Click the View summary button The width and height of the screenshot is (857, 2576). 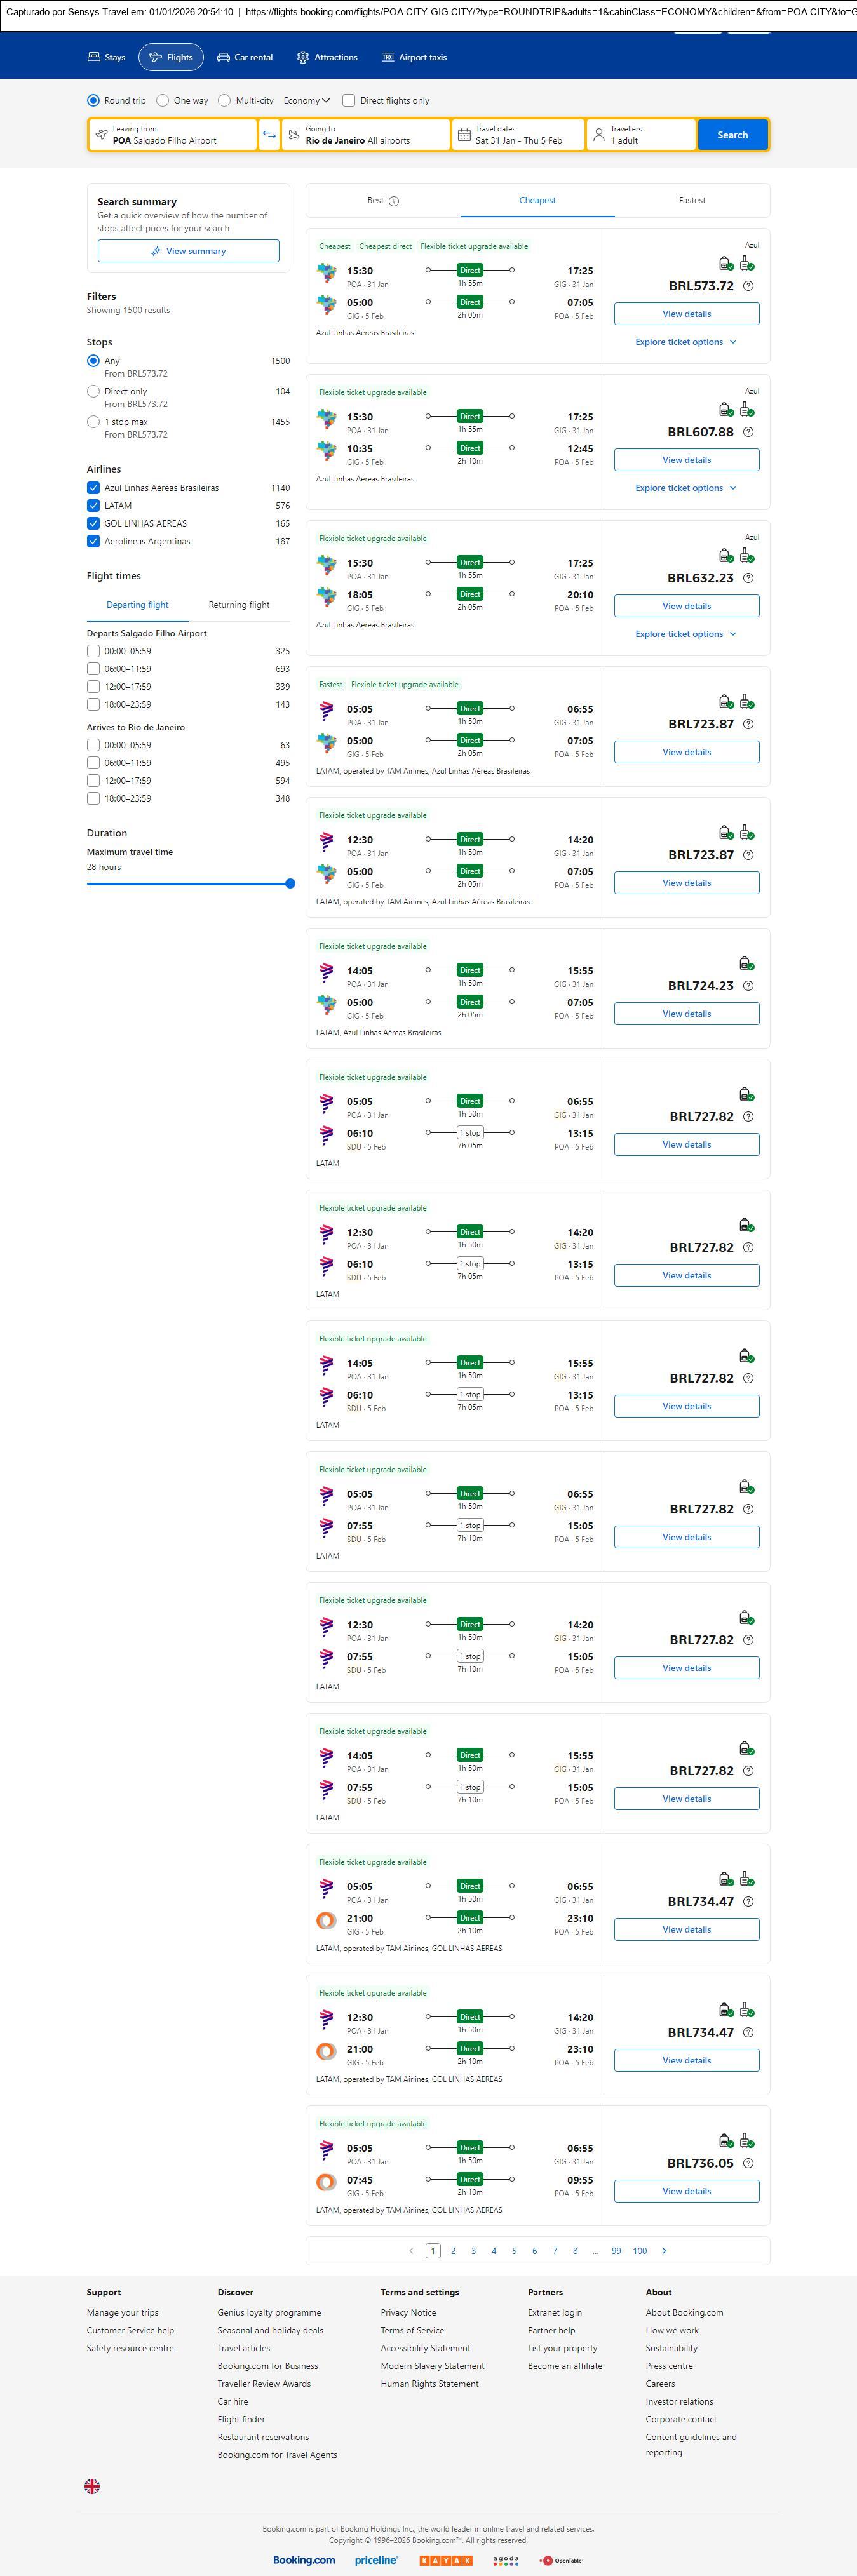(188, 251)
